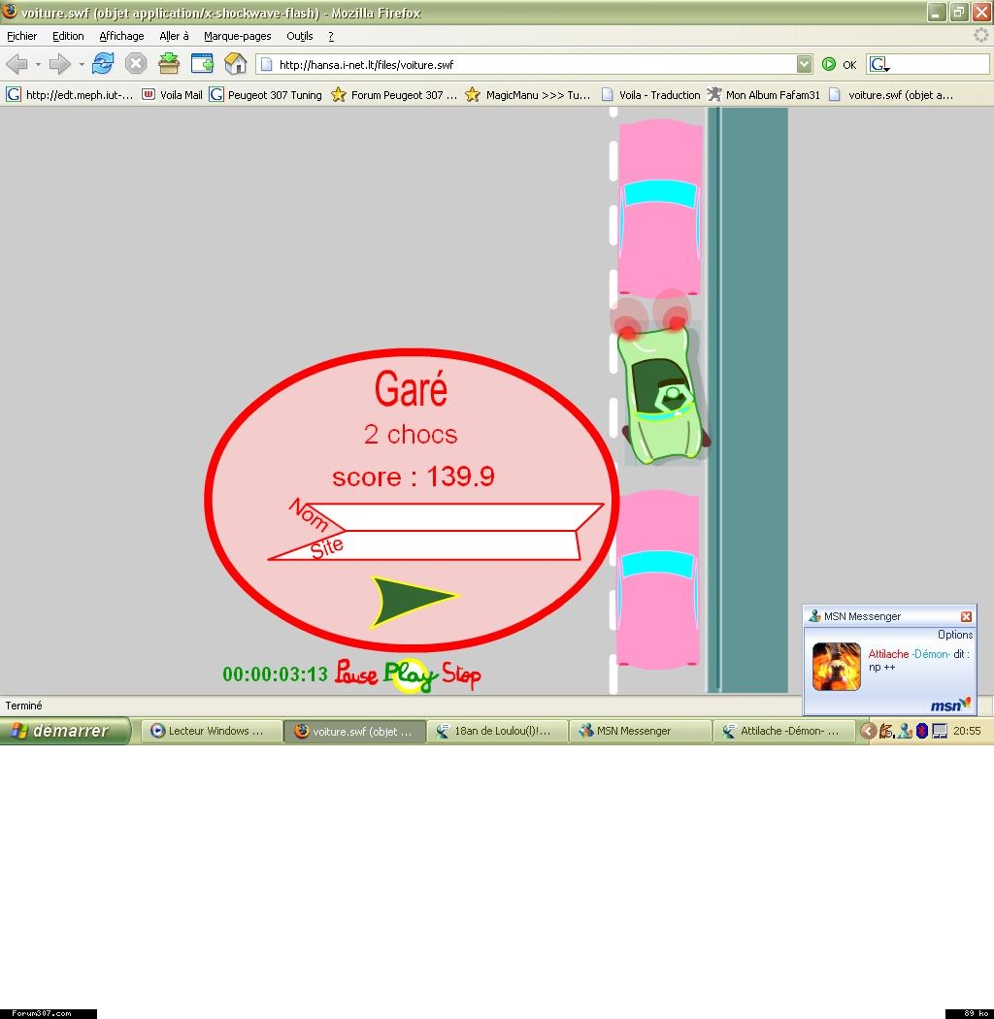
Task: Click the home page icon
Action: click(235, 64)
